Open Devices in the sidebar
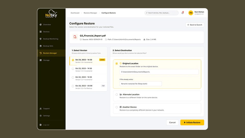 pos(46,32)
